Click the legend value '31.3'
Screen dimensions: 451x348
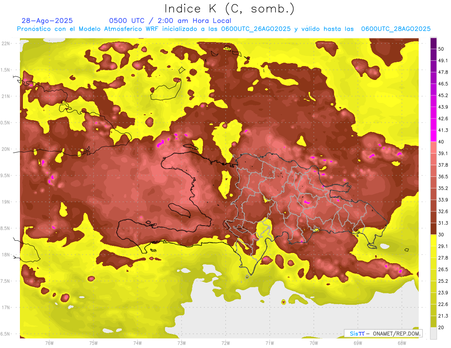coord(443,223)
